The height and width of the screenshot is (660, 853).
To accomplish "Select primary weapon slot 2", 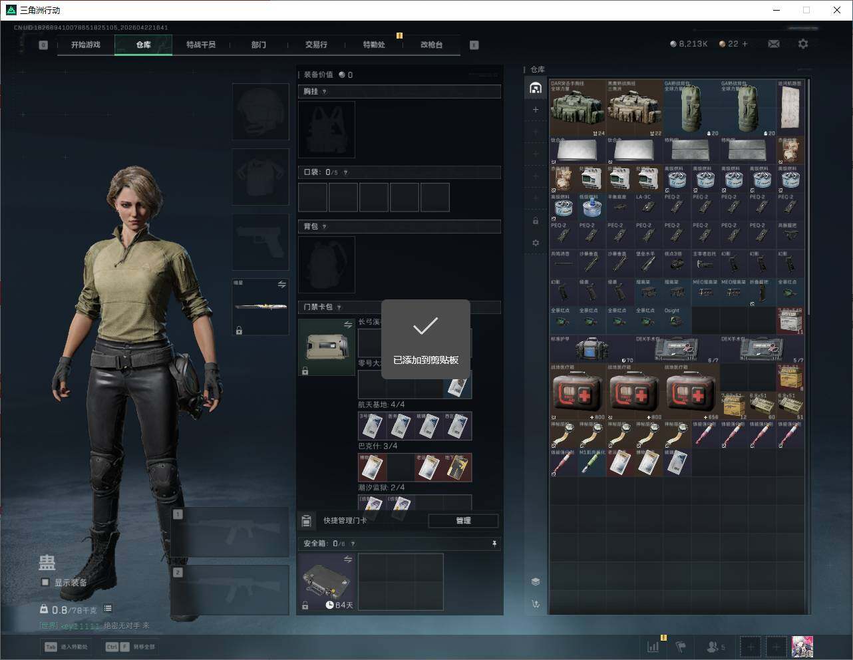I will (x=230, y=591).
